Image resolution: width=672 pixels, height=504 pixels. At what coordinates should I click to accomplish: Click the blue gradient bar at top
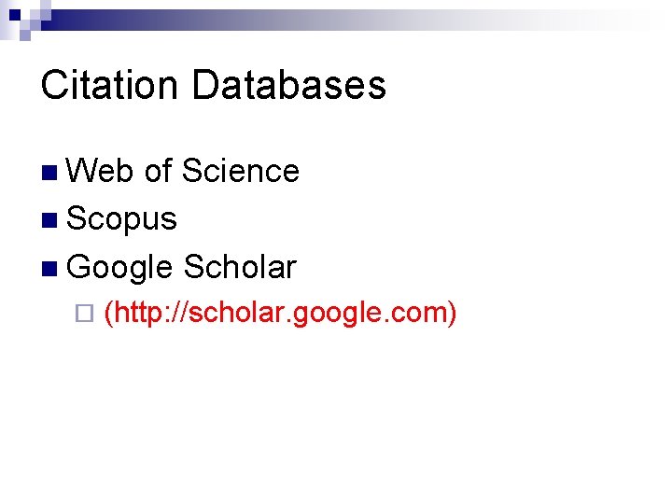pos(280,21)
